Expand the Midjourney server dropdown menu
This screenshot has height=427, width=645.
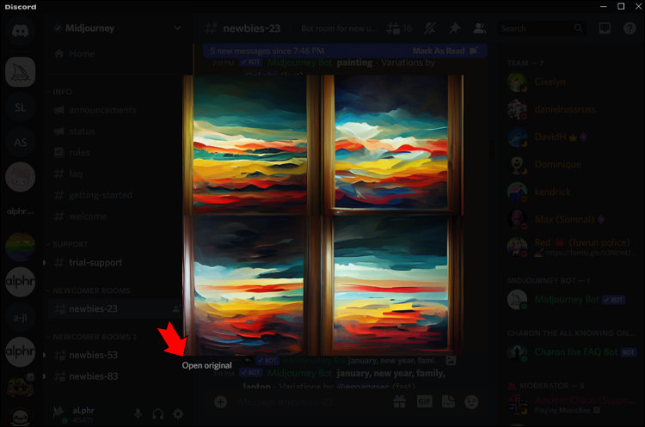[177, 28]
